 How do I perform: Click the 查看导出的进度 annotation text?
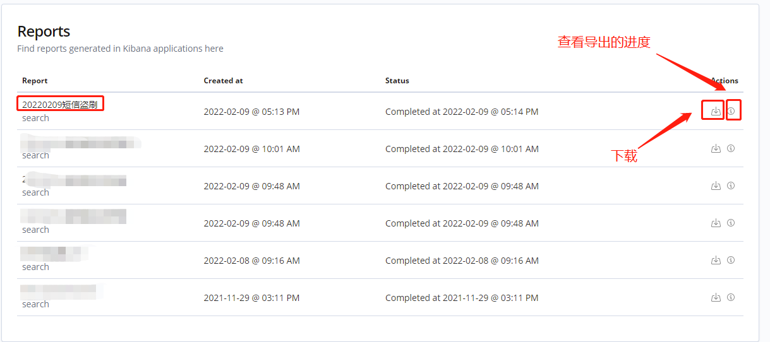click(603, 42)
